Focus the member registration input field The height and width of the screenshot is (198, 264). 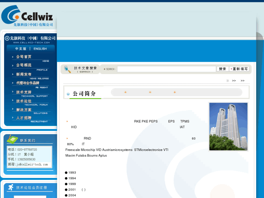point(30,197)
